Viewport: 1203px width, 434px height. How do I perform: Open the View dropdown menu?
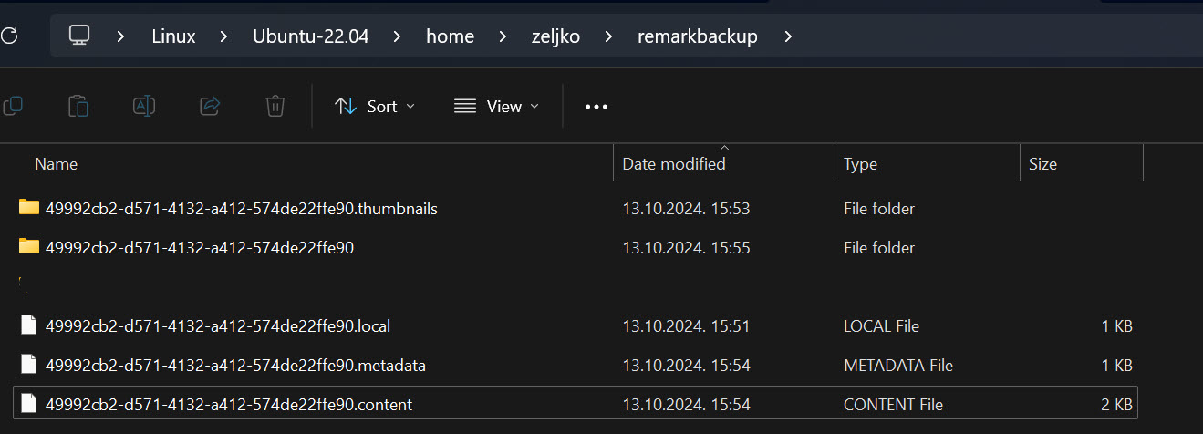[496, 107]
